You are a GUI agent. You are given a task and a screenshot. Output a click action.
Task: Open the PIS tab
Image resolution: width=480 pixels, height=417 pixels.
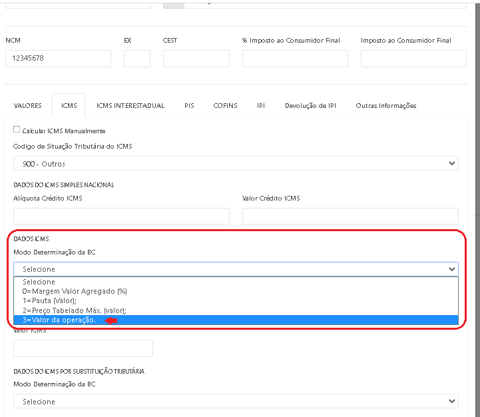[189, 106]
